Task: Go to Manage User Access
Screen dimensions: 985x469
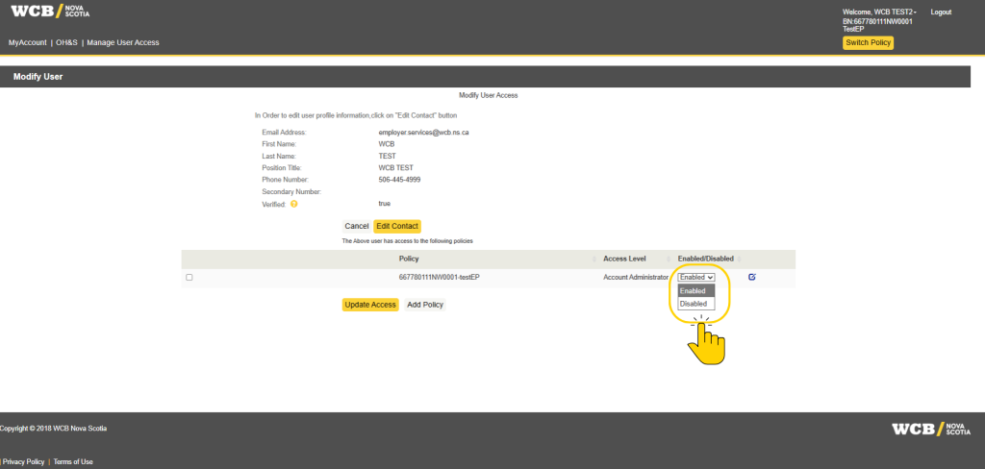Action: click(123, 42)
